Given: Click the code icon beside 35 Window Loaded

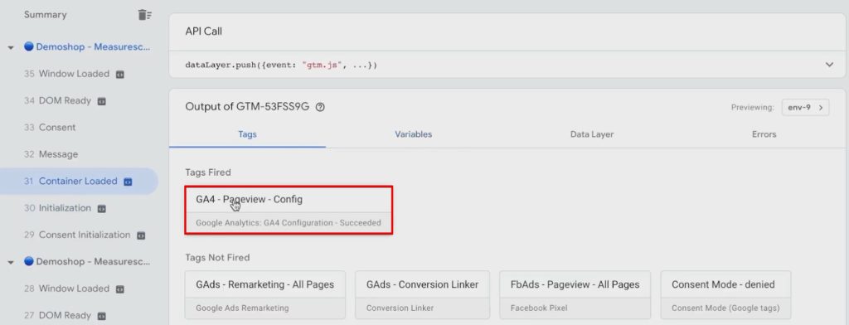Looking at the screenshot, I should click(x=120, y=75).
